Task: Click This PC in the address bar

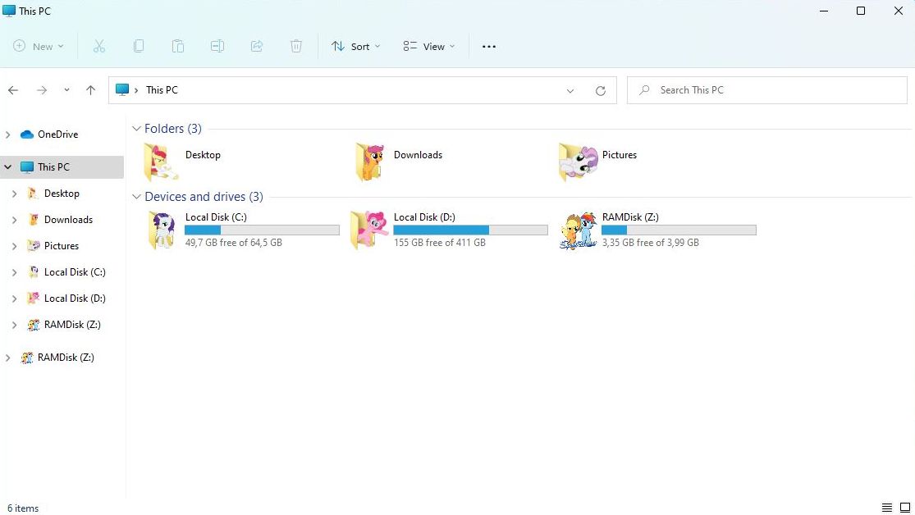Action: 162,90
